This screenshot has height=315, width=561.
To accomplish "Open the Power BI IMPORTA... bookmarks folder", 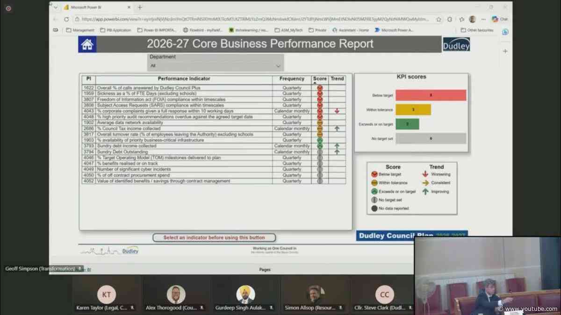I will pyautogui.click(x=157, y=30).
